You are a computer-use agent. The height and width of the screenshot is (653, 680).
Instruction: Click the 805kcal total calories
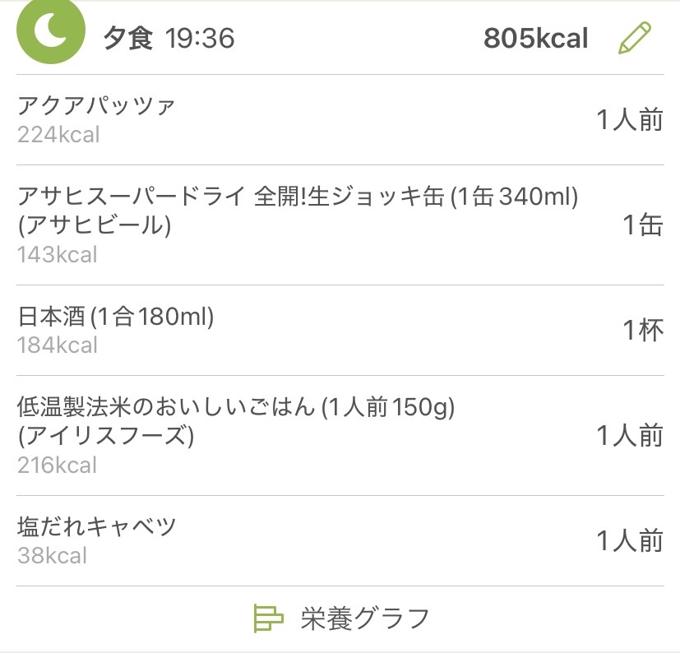tap(535, 38)
